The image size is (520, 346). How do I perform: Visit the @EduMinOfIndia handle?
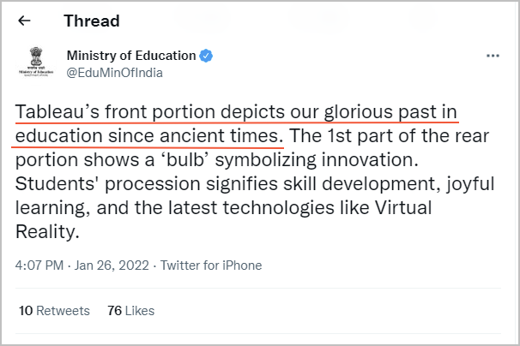tap(114, 73)
